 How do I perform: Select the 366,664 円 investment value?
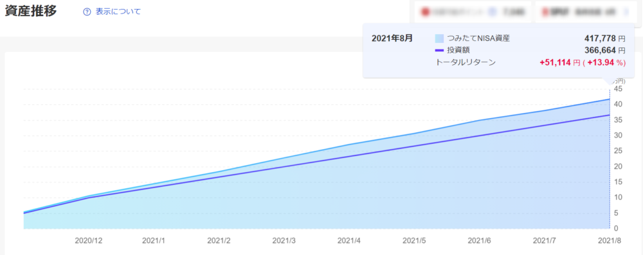coord(605,51)
